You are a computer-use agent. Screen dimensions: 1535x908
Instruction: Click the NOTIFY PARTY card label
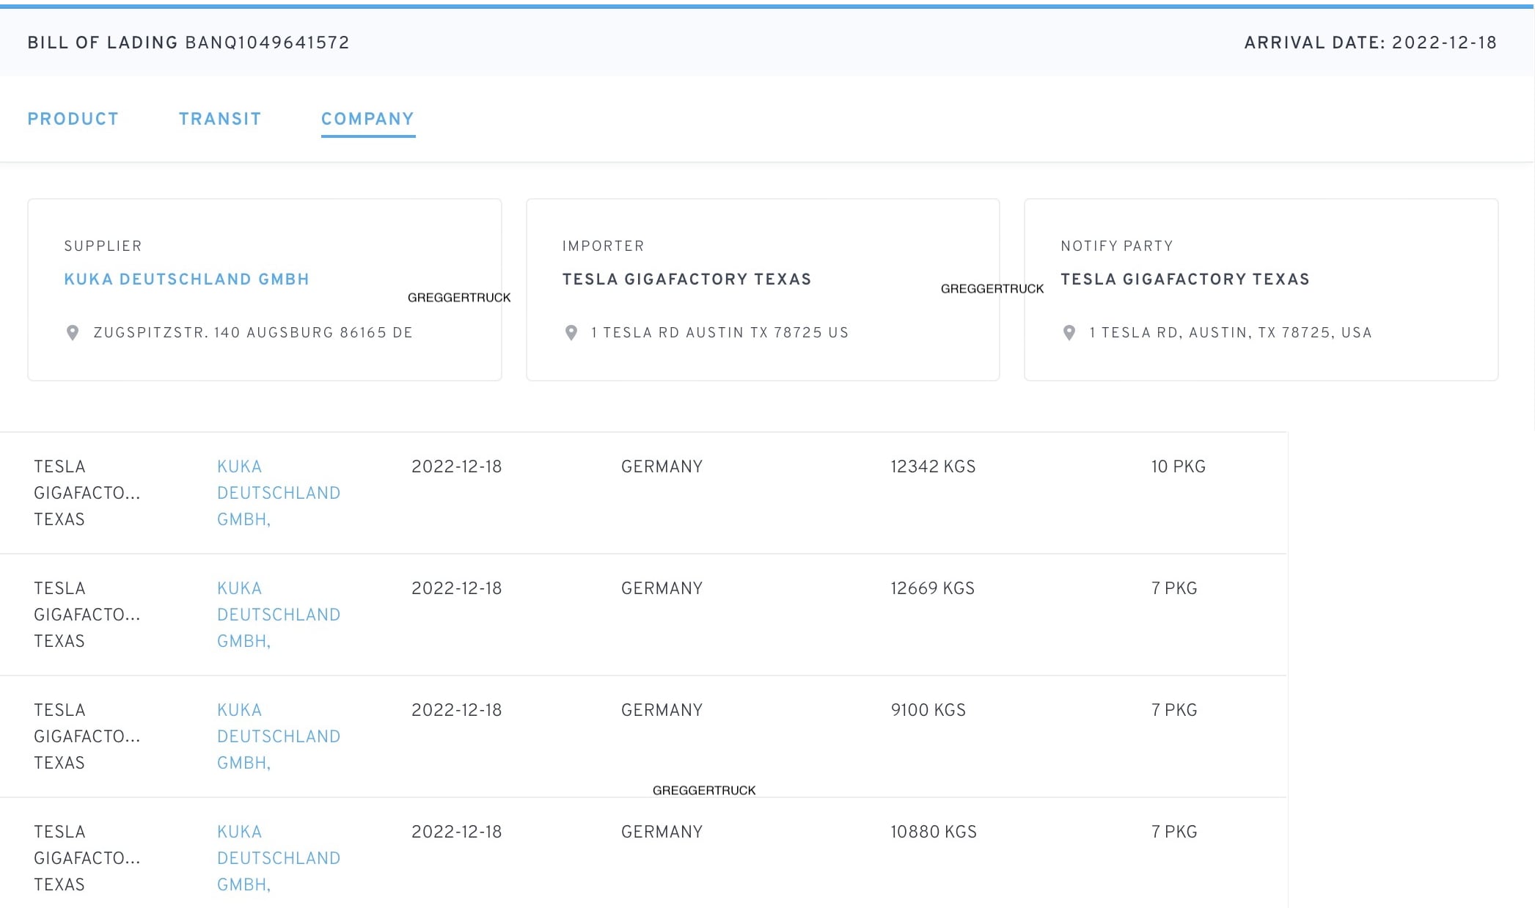click(1116, 246)
